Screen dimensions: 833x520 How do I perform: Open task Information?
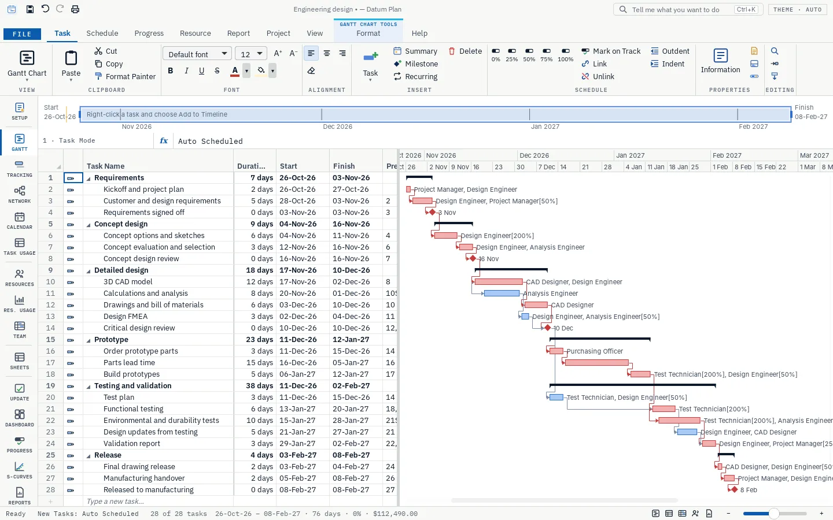[x=721, y=61]
